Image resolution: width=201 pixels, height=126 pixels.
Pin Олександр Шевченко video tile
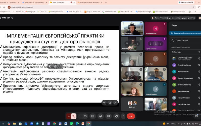(150, 74)
